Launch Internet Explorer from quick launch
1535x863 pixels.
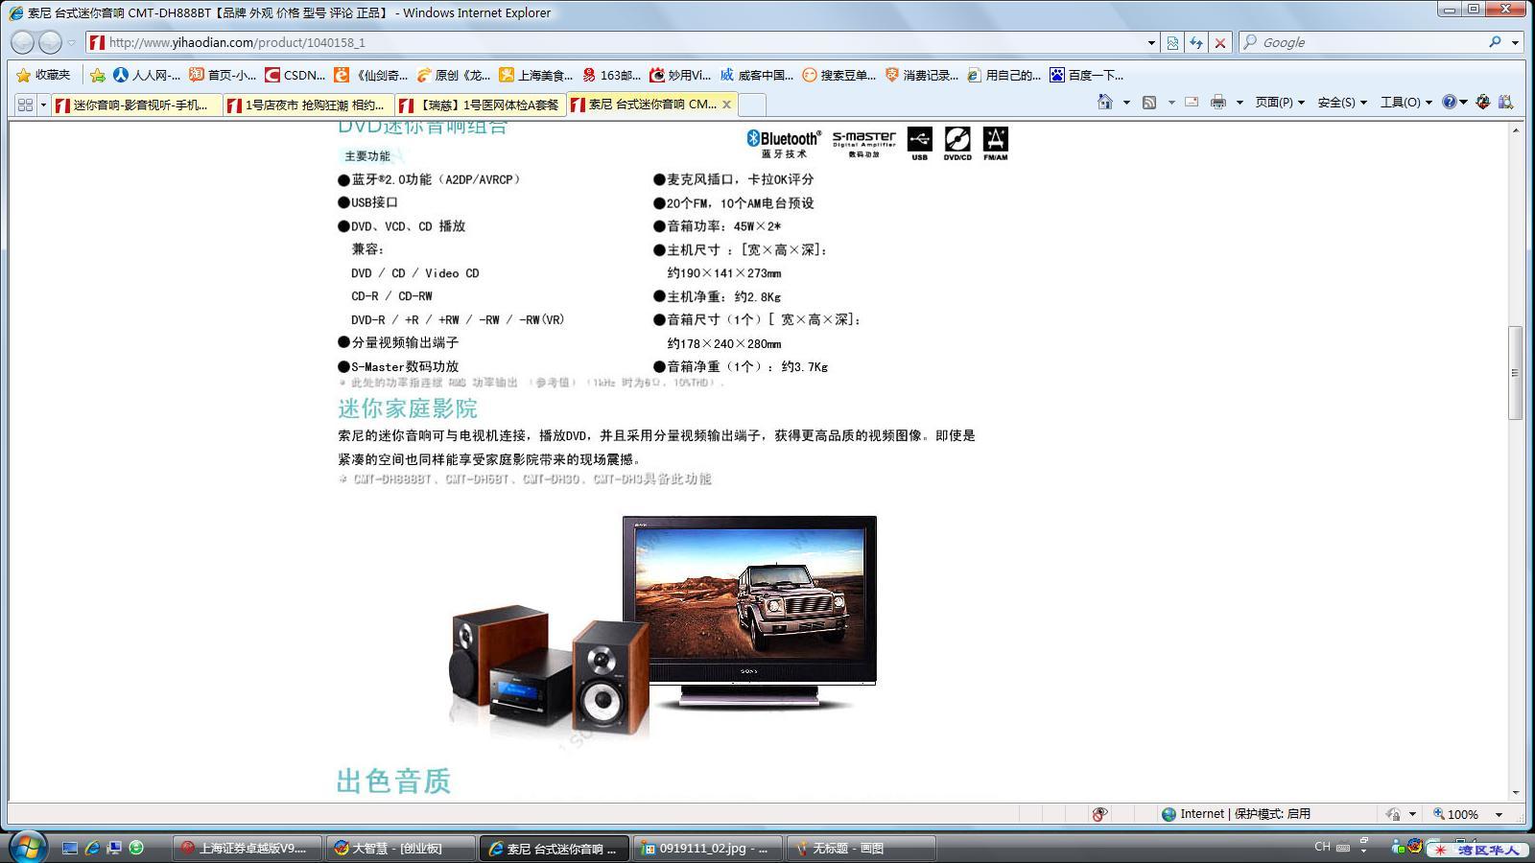tap(92, 849)
